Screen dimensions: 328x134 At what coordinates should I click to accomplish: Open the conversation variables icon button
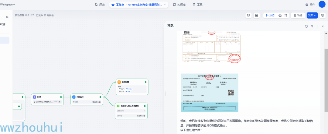pyautogui.click(x=248, y=15)
